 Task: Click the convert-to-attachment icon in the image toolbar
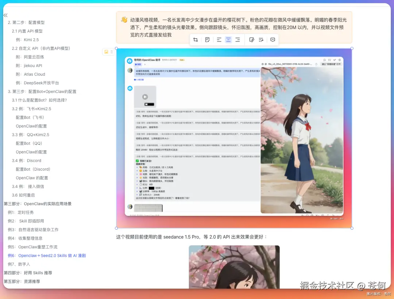tap(261, 39)
